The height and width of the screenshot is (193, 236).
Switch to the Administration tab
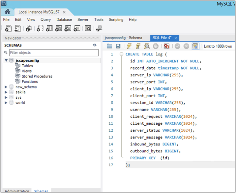coord(17,191)
